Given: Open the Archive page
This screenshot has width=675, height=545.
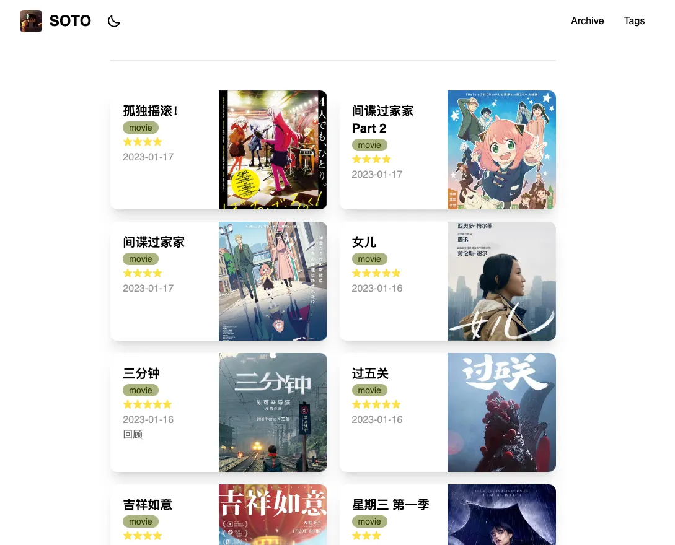Looking at the screenshot, I should [x=587, y=21].
